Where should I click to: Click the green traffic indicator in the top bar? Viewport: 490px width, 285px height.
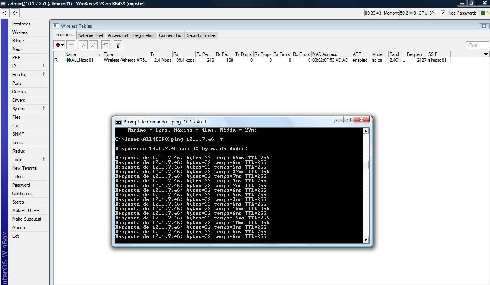482,13
